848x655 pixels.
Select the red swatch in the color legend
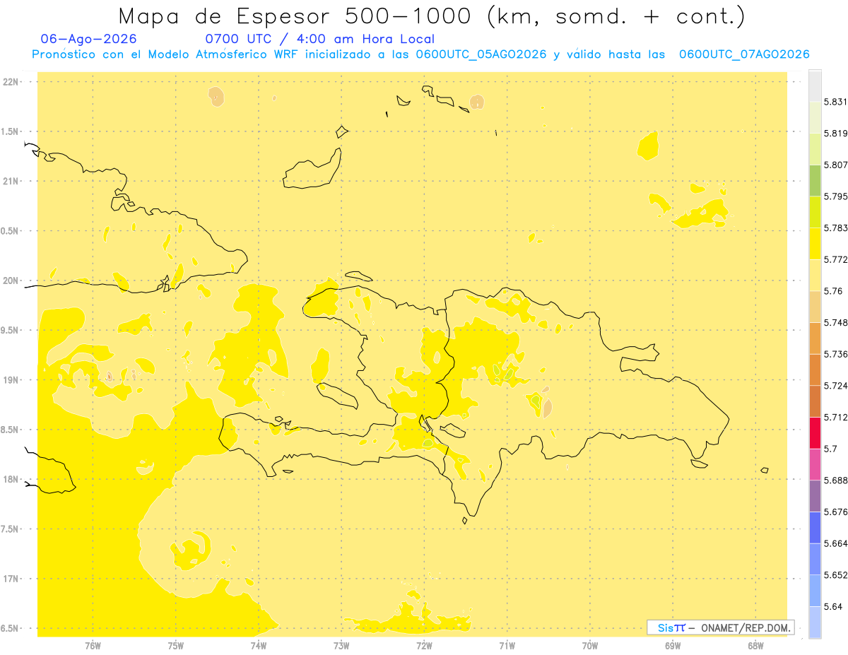815,432
